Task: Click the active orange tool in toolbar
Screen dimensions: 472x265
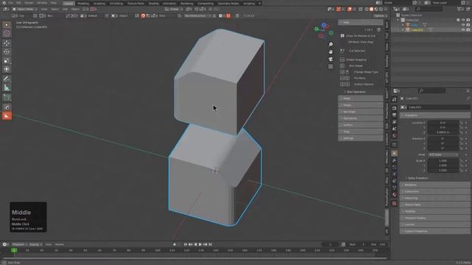Action: coord(7,116)
